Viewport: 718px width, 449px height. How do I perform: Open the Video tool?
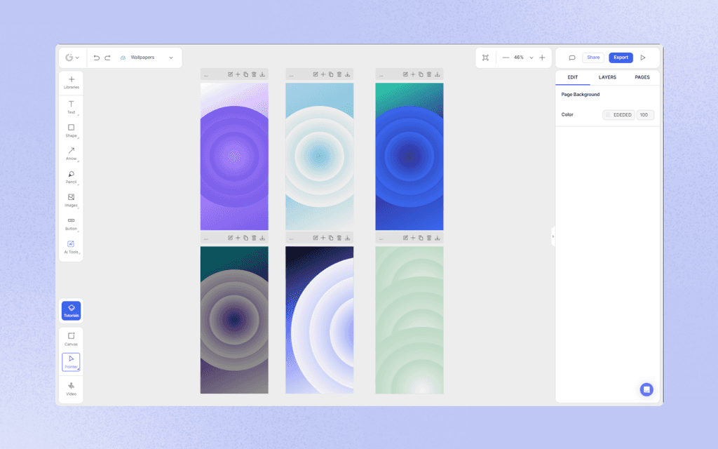tap(71, 386)
